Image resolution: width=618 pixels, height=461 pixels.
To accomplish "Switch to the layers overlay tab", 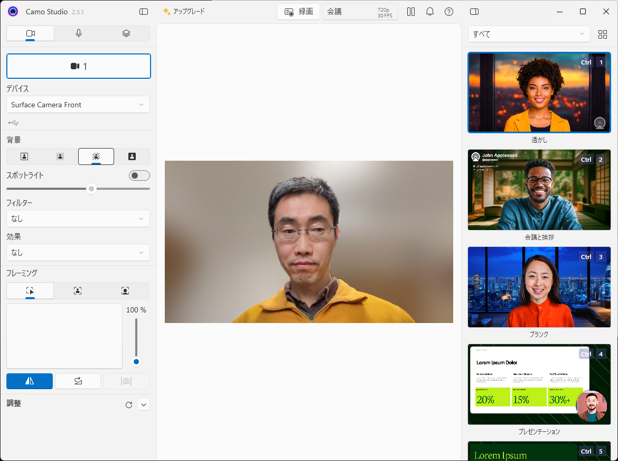I will point(126,33).
